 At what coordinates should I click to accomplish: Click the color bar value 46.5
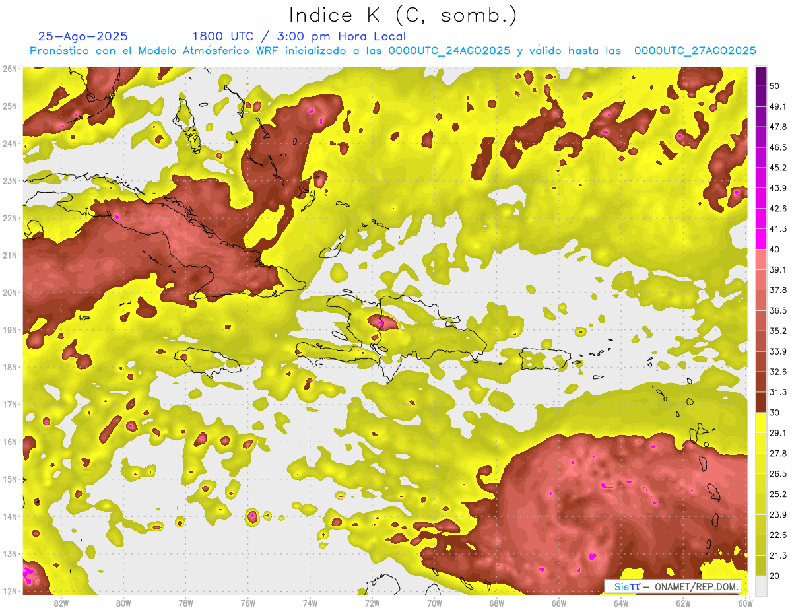tap(778, 147)
